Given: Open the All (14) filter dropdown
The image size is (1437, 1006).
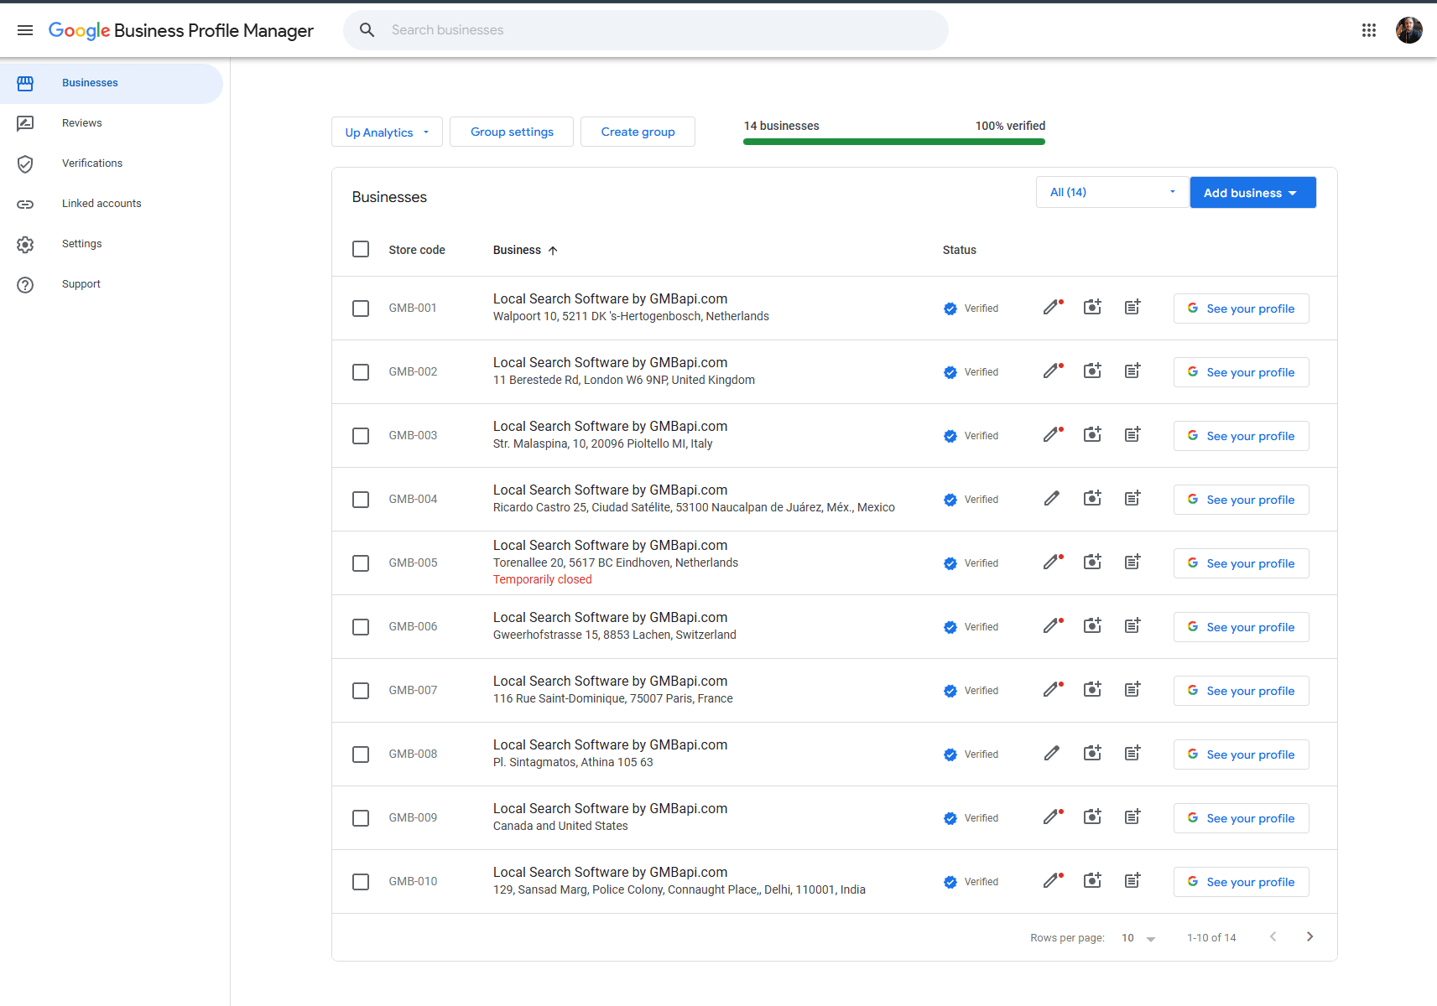Looking at the screenshot, I should (x=1112, y=192).
